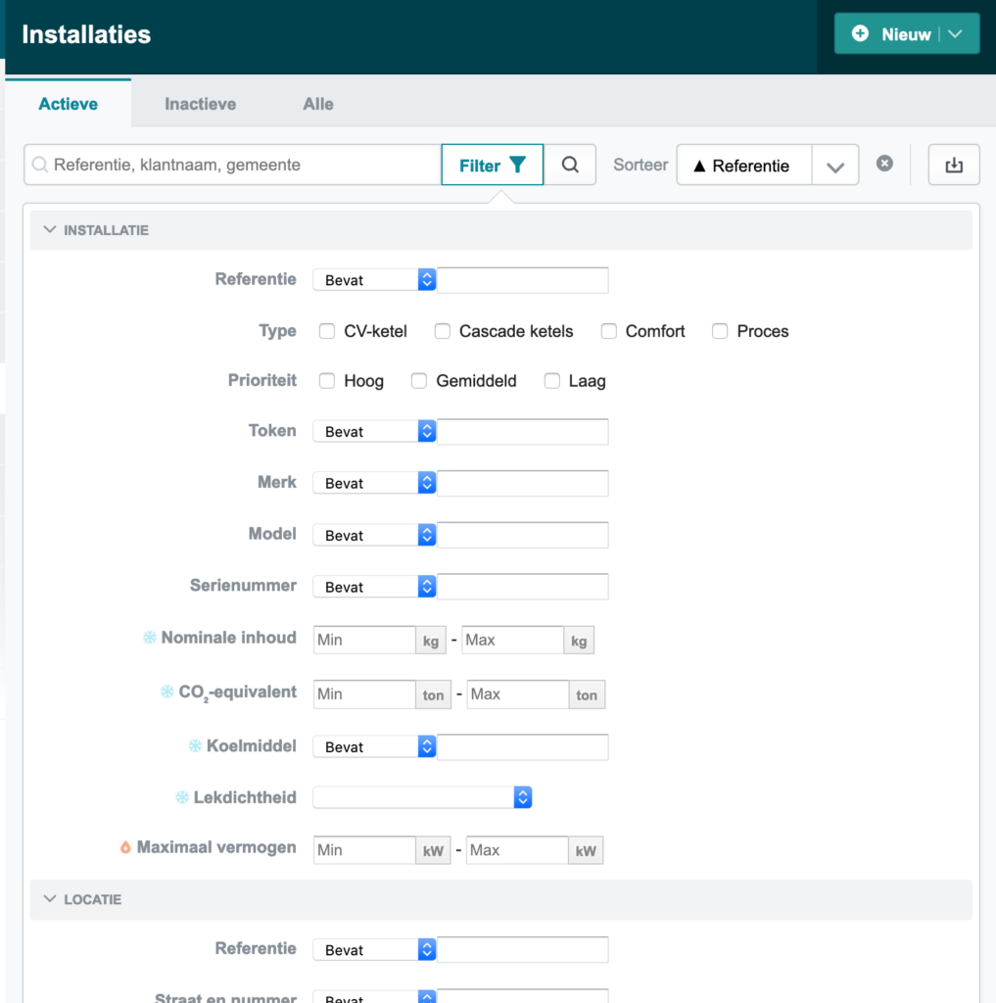This screenshot has width=996, height=1003.
Task: Click Maximaal vermogen Min field
Action: click(x=364, y=850)
